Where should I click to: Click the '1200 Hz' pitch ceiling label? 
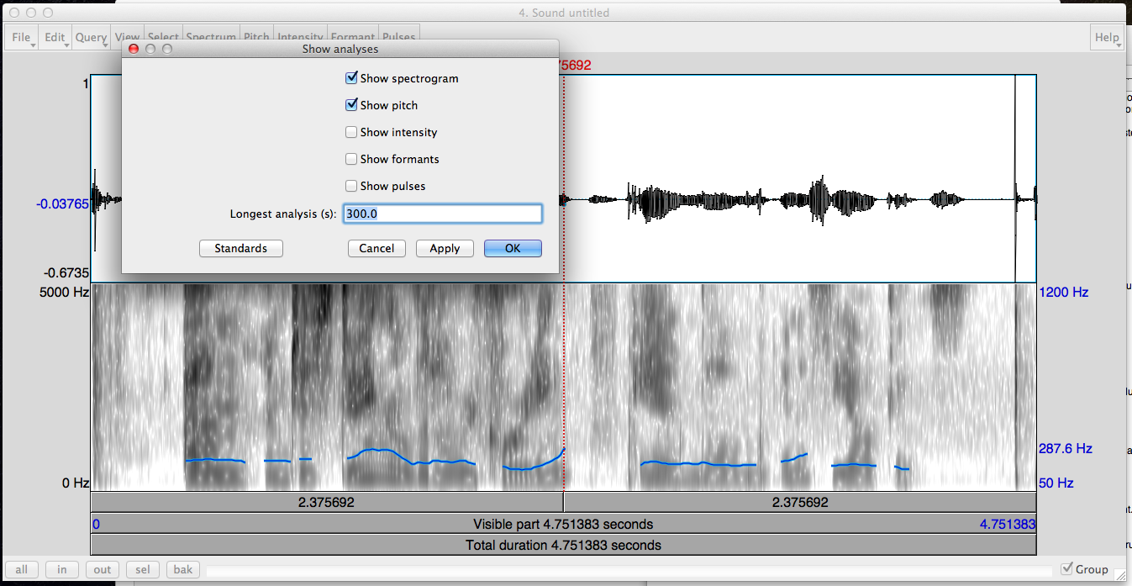pyautogui.click(x=1063, y=293)
